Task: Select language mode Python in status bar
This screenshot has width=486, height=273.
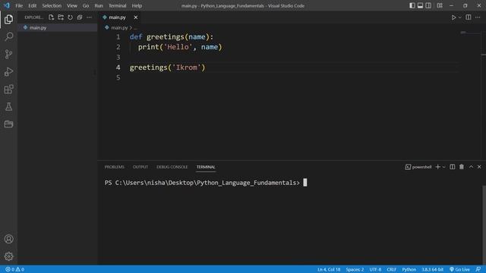Action: [x=409, y=269]
